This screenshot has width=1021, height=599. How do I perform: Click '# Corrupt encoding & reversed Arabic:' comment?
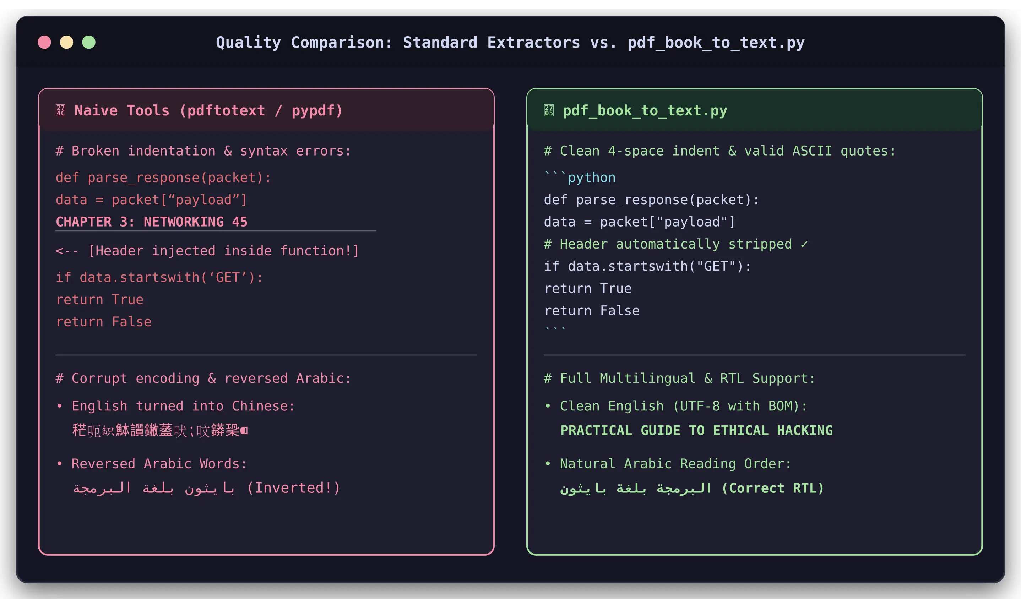[x=203, y=378]
